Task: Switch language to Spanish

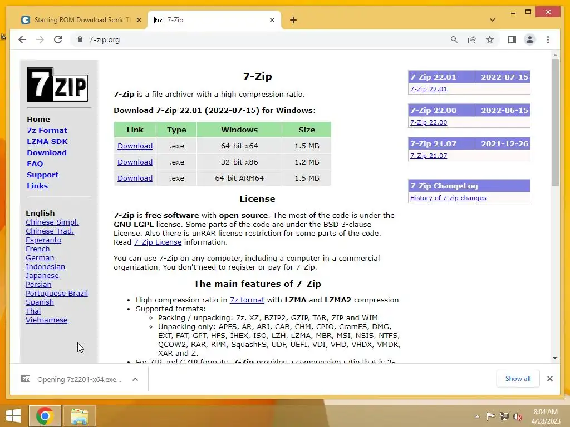Action: (x=40, y=302)
